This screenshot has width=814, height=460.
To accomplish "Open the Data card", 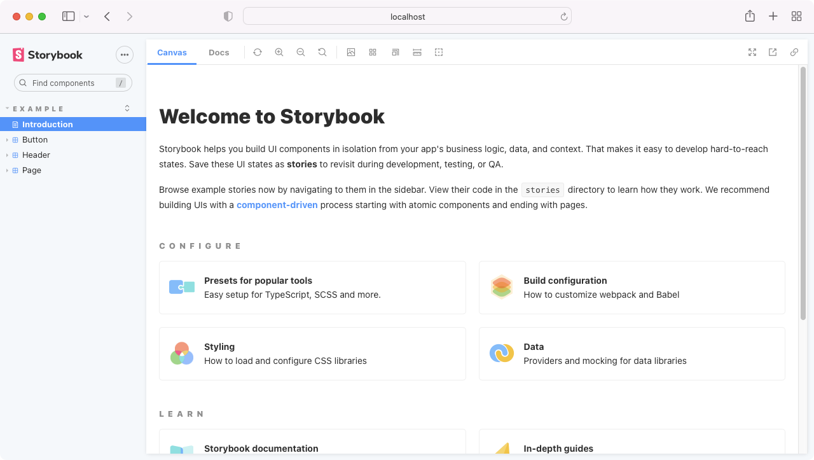I will point(632,354).
